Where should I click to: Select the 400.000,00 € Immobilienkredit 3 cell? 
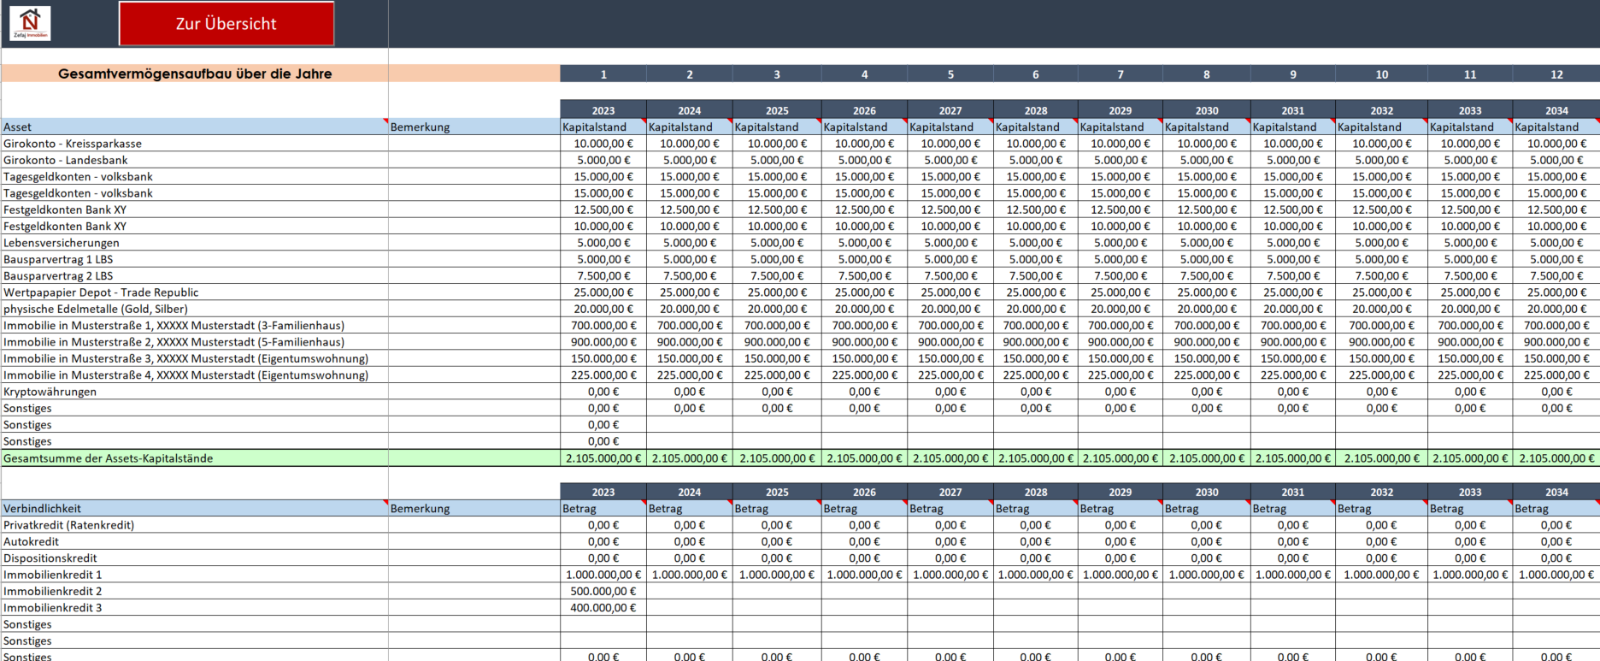pyautogui.click(x=603, y=608)
